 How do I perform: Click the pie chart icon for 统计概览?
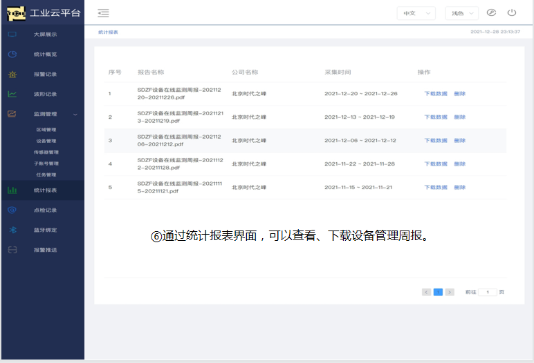coord(12,54)
